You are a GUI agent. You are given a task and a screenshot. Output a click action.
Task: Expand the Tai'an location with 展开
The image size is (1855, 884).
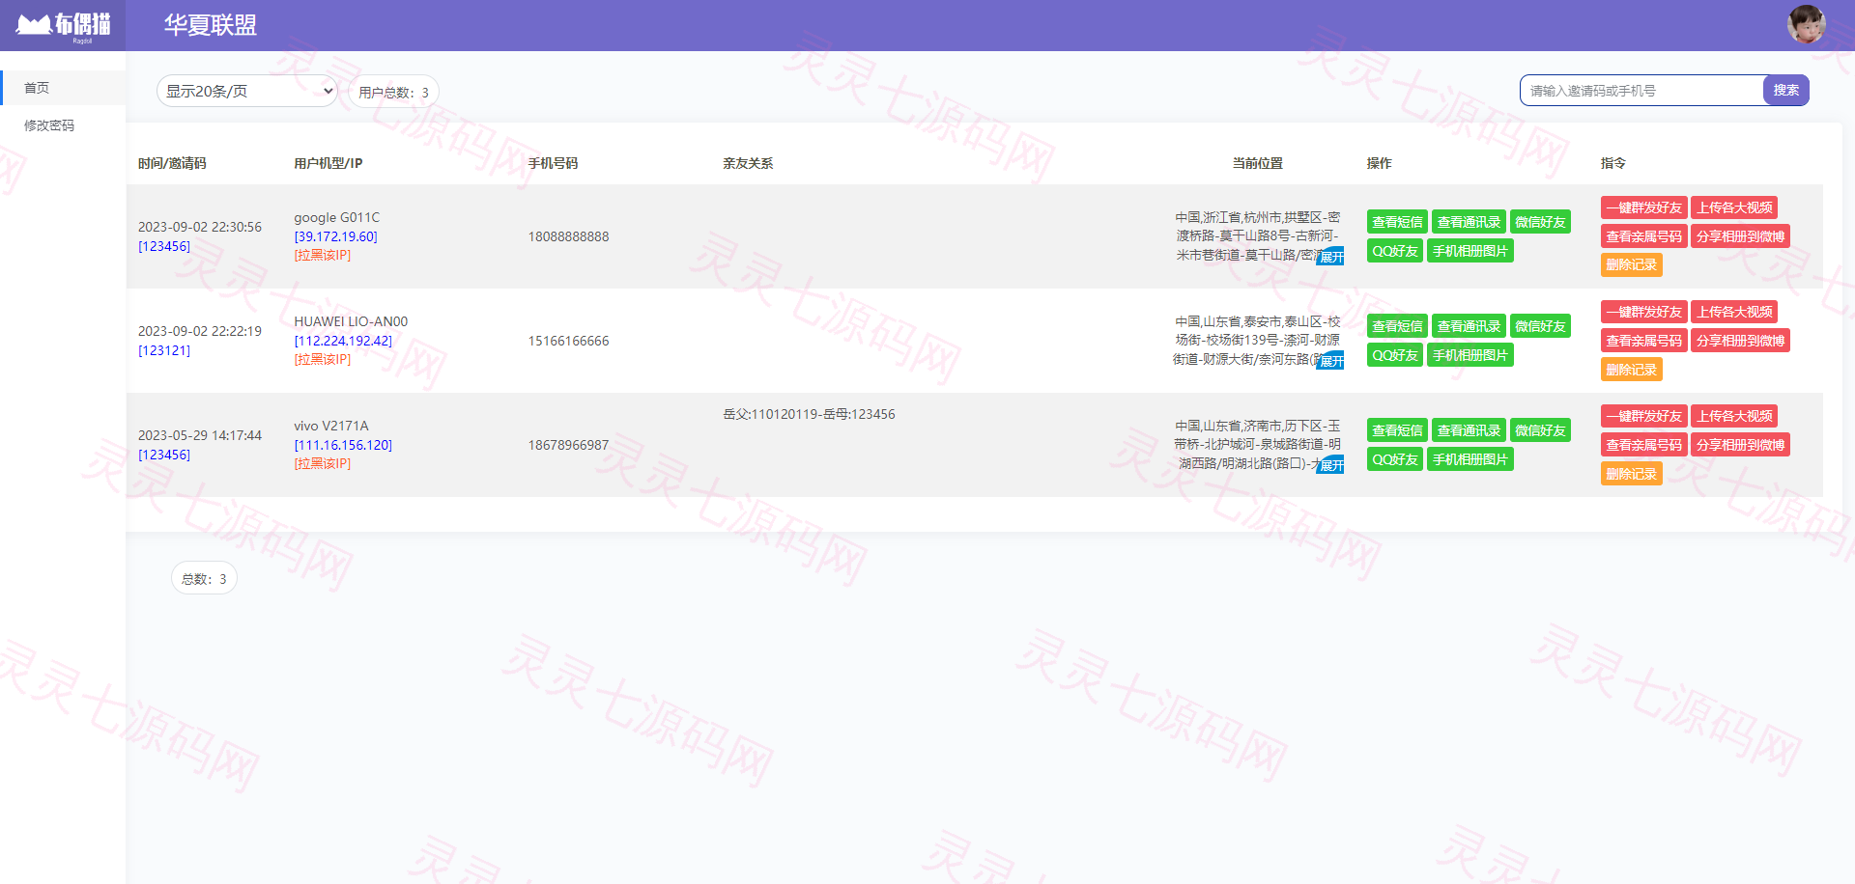[x=1332, y=361]
